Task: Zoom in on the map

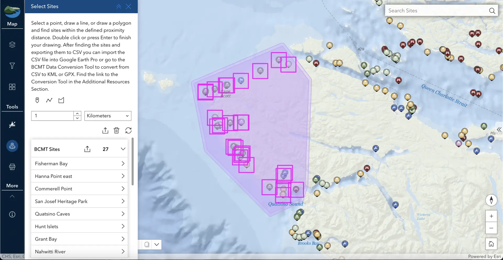Action: (x=491, y=216)
